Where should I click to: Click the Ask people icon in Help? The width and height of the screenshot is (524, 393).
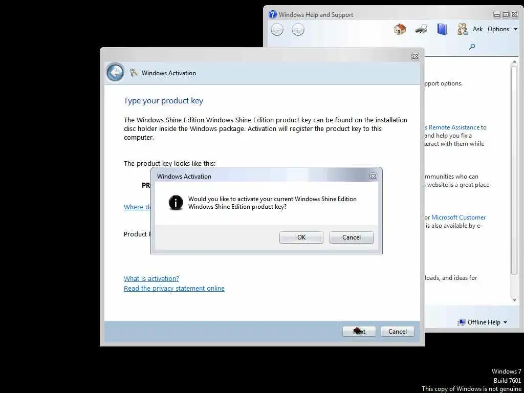click(x=463, y=29)
